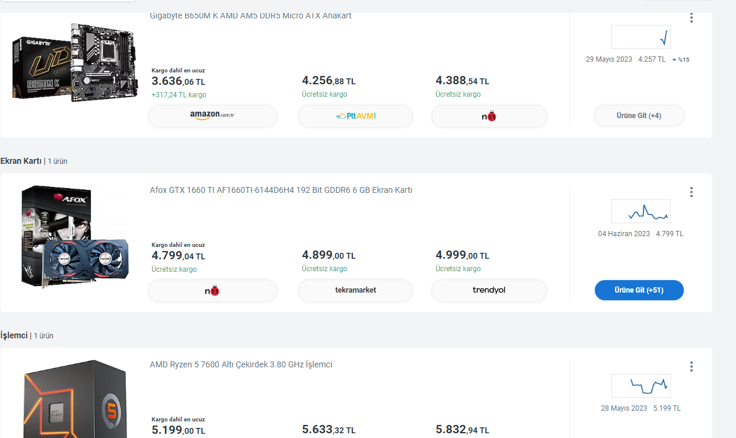
Task: View the Ryzen 5 7600 price chart
Action: [x=641, y=386]
